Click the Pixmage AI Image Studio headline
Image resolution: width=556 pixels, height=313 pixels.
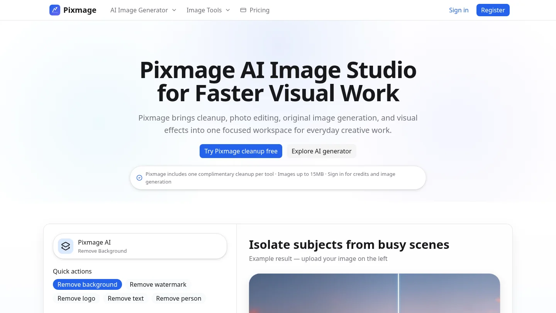[278, 82]
